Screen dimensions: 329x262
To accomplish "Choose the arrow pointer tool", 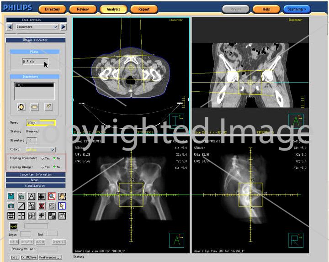I will pos(62,206).
